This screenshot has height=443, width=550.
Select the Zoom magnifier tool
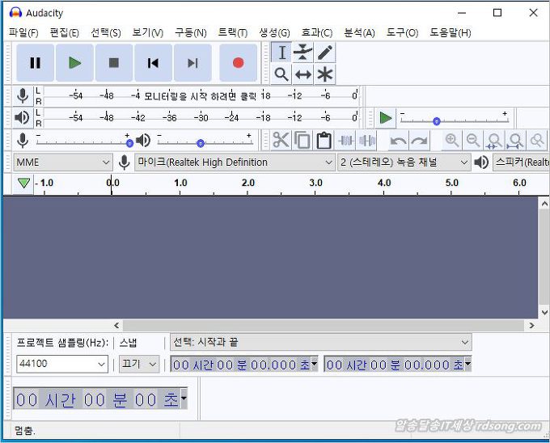(x=281, y=74)
